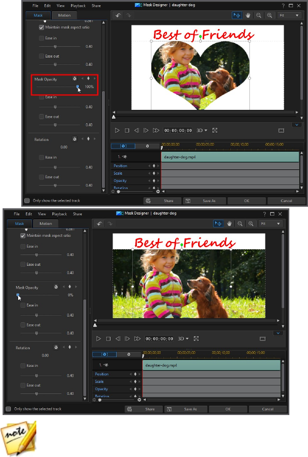Image resolution: width=308 pixels, height=457 pixels.
Task: Click OK button in full-photo preview window
Action: [x=228, y=409]
